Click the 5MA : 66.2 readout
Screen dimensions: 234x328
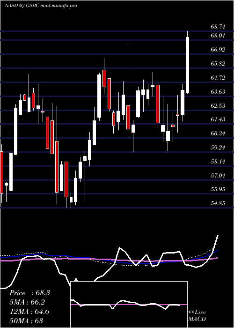[27, 302]
